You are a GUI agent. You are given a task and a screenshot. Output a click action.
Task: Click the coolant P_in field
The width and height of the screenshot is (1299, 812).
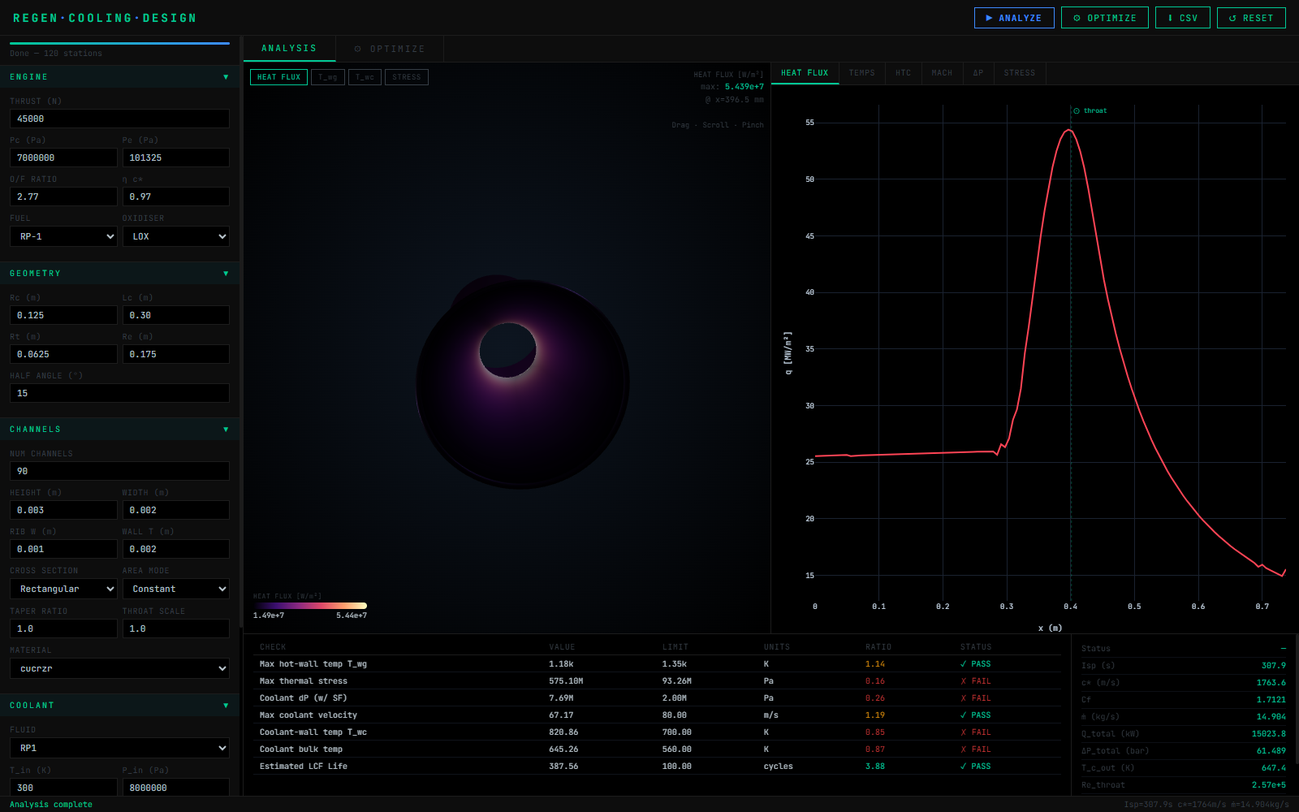(x=176, y=788)
